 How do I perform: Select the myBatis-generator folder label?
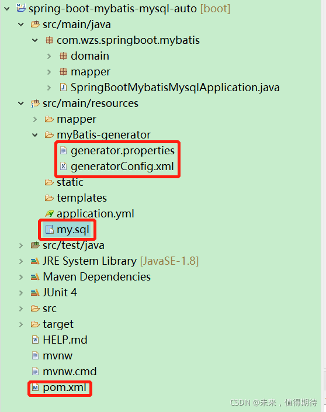click(x=104, y=135)
